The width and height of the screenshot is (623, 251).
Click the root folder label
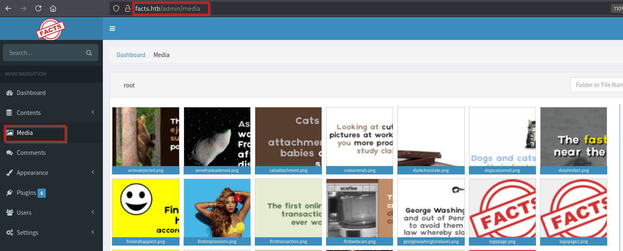[129, 85]
